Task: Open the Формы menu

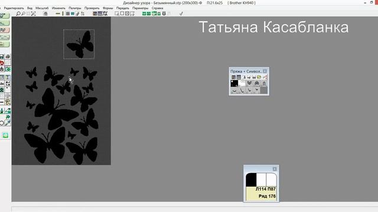Action: 107,8
